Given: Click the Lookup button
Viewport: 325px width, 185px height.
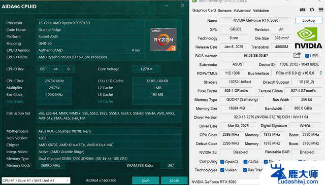Looking at the screenshot, I should [309, 20].
